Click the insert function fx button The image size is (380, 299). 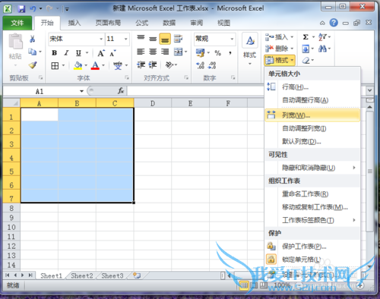point(121,90)
